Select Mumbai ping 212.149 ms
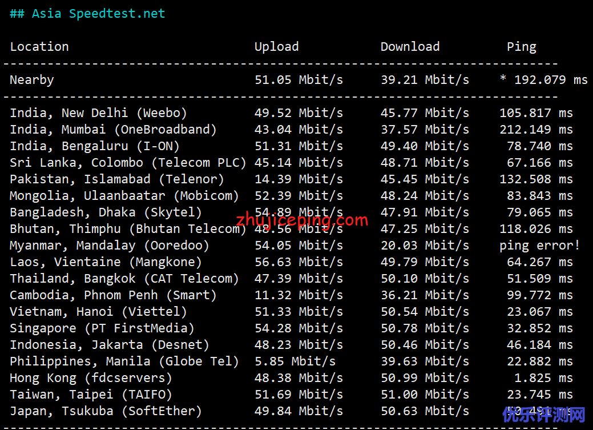The width and height of the screenshot is (593, 430). 536,130
